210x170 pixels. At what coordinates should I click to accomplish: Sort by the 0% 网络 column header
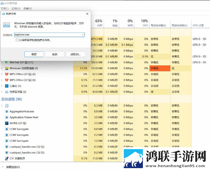[x=127, y=23]
